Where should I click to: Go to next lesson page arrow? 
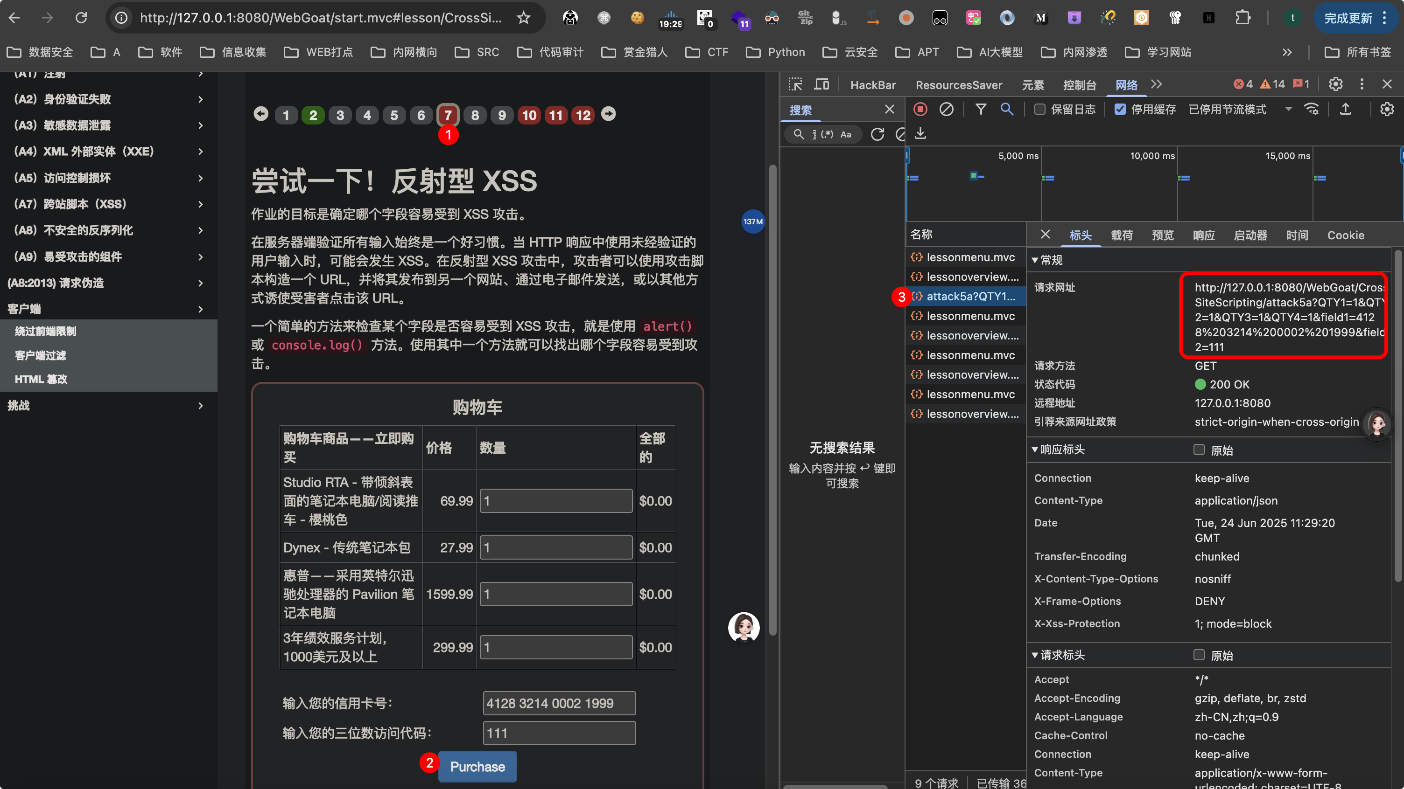[x=608, y=114]
